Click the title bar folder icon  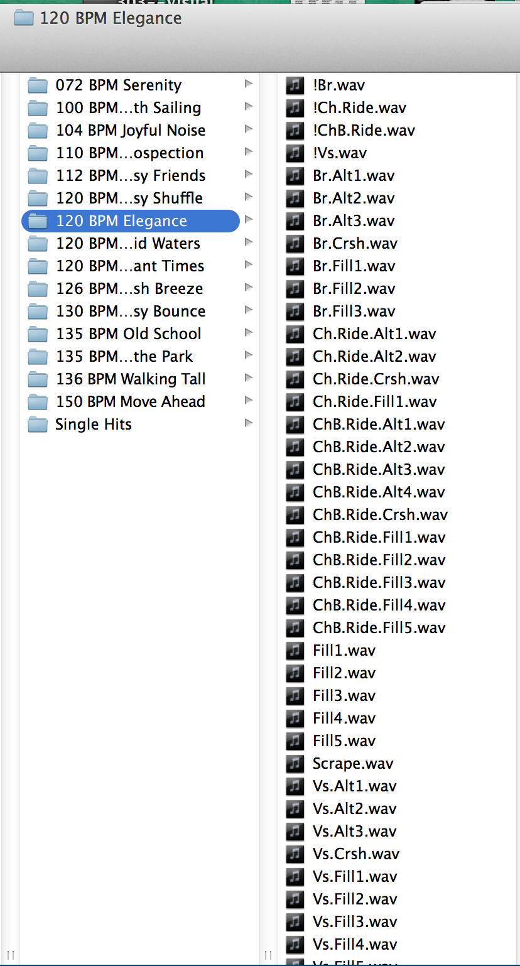tap(23, 18)
